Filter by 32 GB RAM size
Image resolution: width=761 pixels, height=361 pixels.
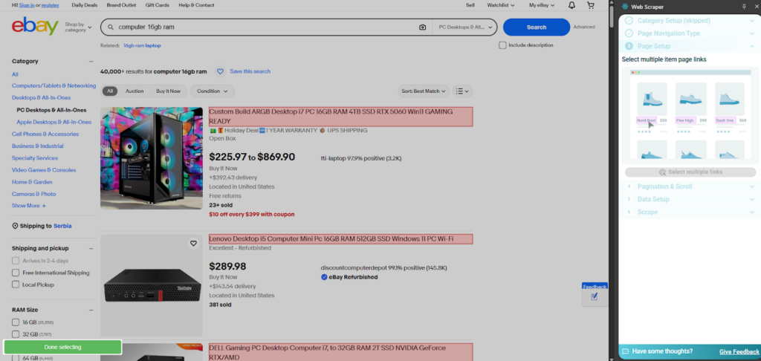[16, 334]
